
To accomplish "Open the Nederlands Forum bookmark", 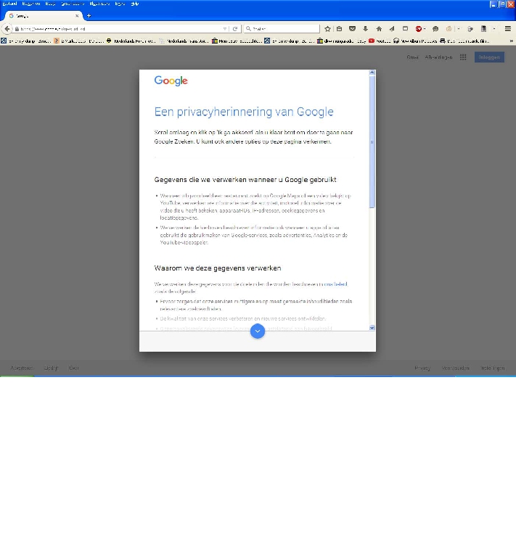I will click(x=131, y=41).
